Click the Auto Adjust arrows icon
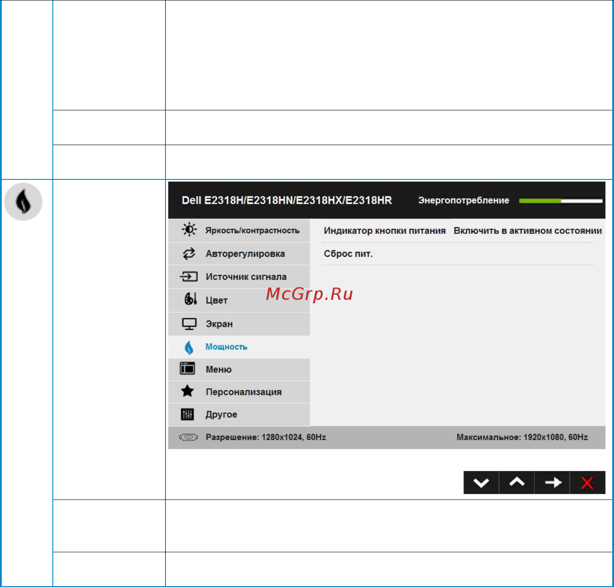The height and width of the screenshot is (587, 614). [x=189, y=253]
